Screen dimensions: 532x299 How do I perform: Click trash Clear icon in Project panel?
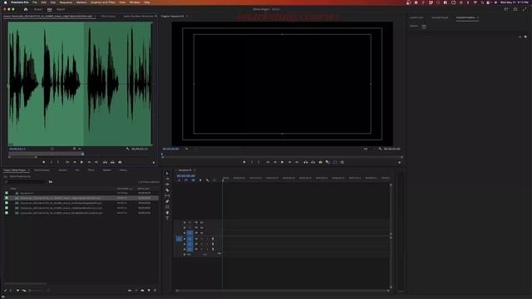click(155, 291)
